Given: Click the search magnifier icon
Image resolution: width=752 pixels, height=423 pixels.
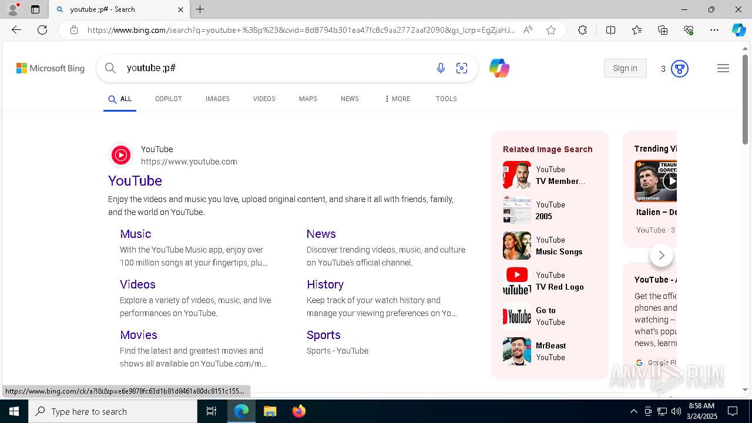Looking at the screenshot, I should [110, 68].
